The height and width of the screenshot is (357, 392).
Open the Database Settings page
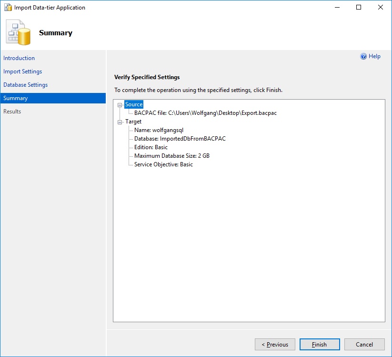[26, 85]
